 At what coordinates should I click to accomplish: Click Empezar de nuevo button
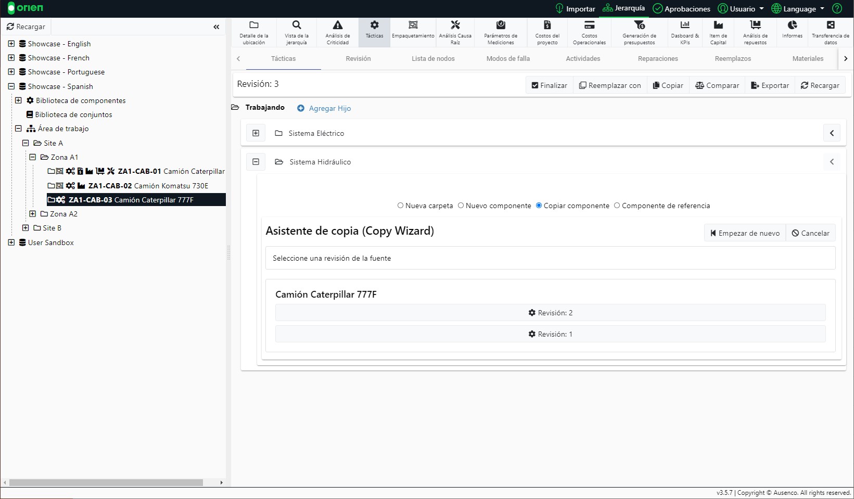tap(745, 233)
